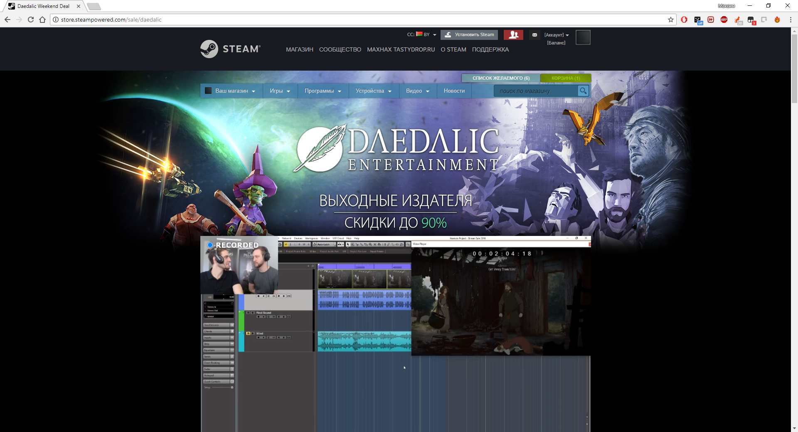Open the Hola flame extension

click(777, 20)
